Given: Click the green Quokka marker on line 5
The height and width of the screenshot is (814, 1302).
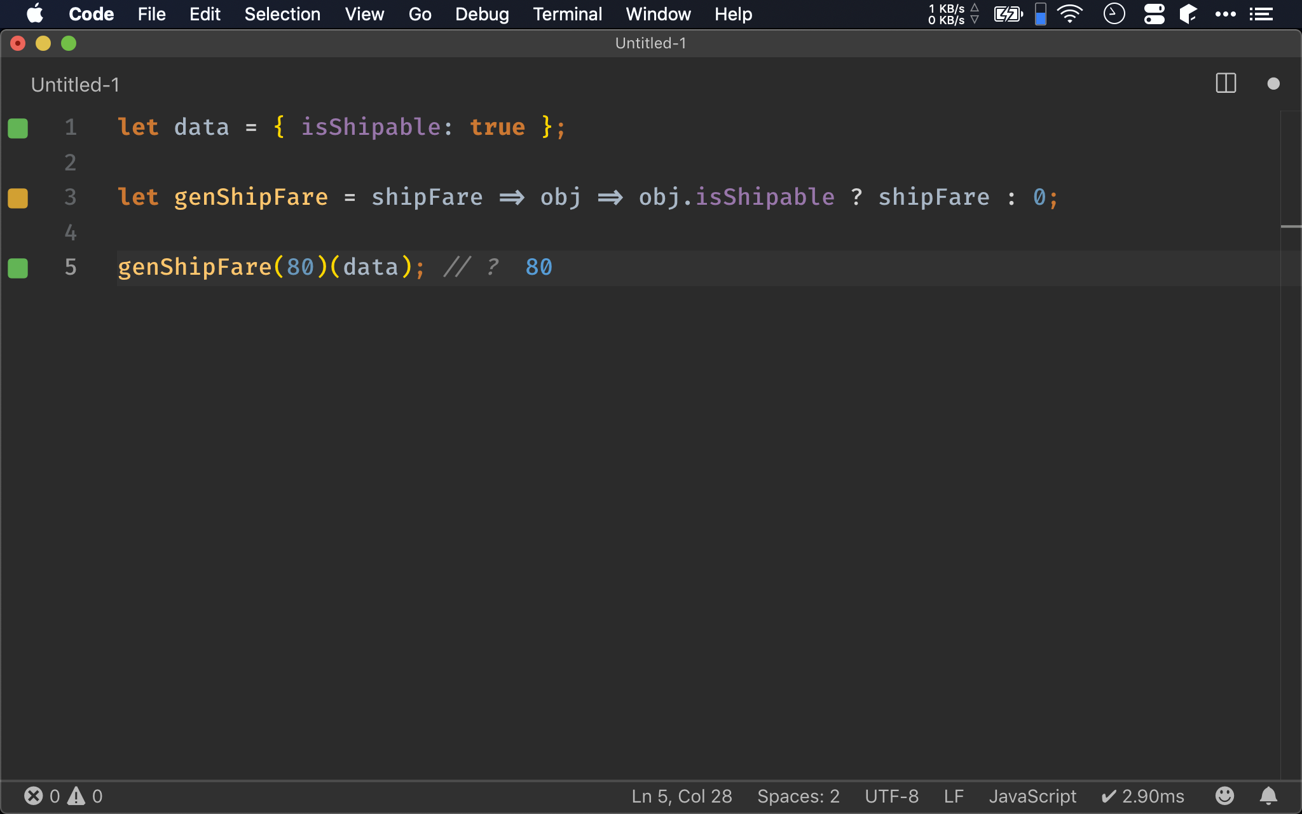Looking at the screenshot, I should (x=18, y=268).
